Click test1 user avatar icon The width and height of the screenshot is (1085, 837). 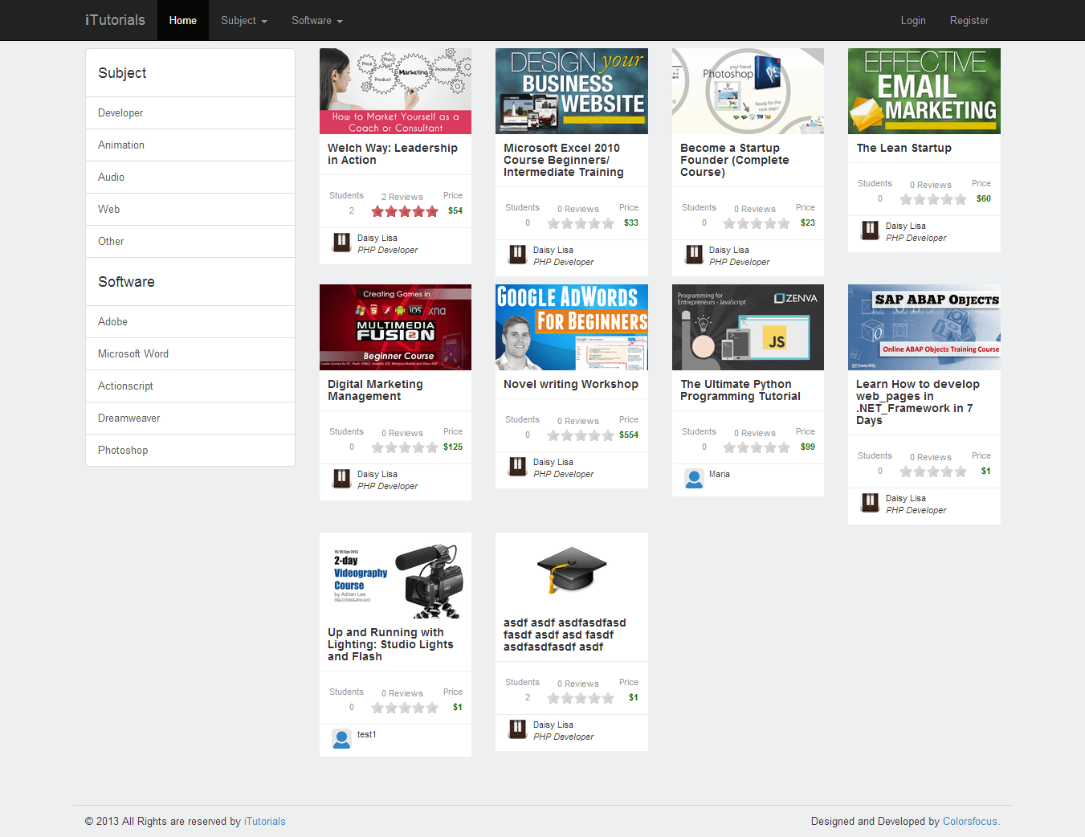(341, 738)
